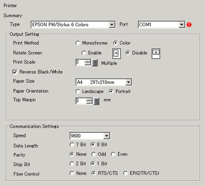Open the Top Margin keypad icon

pos(97,101)
